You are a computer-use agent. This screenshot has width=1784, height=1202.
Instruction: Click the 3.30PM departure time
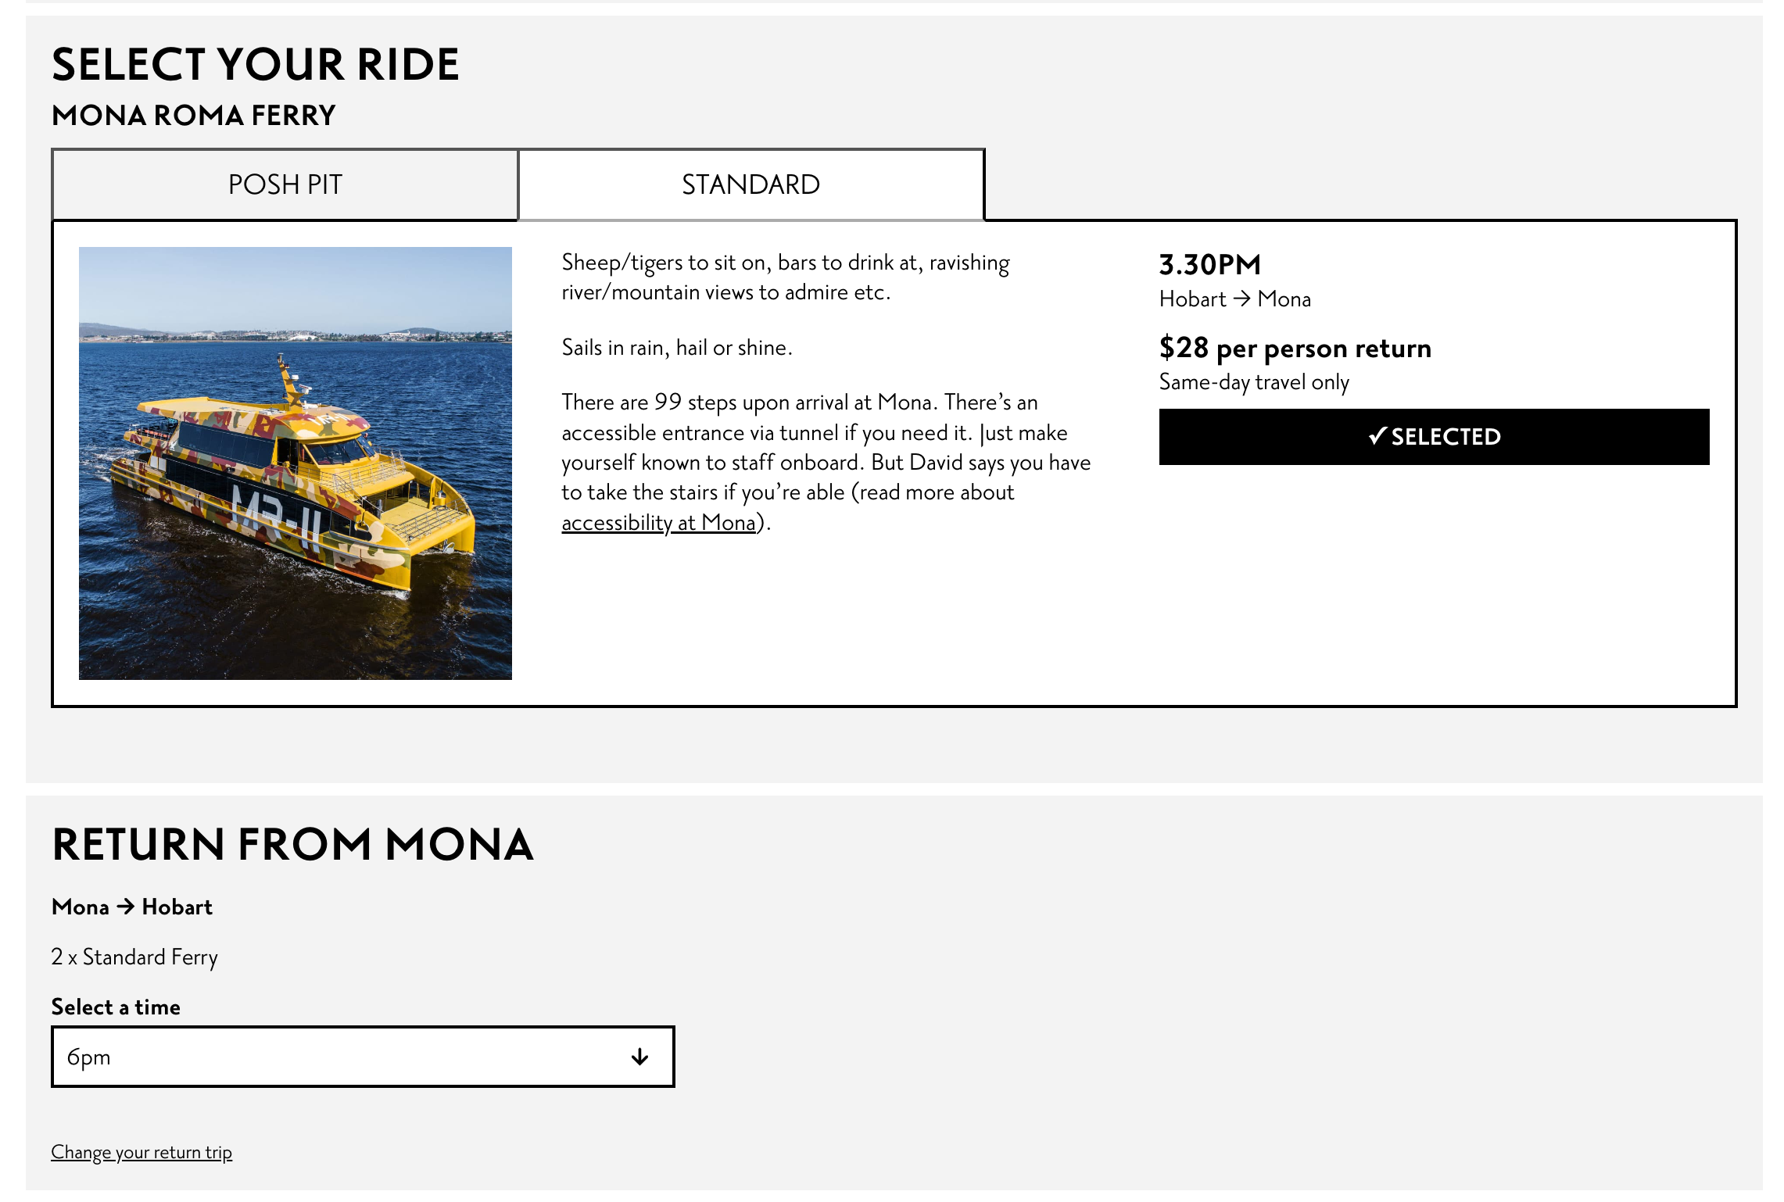1209,265
